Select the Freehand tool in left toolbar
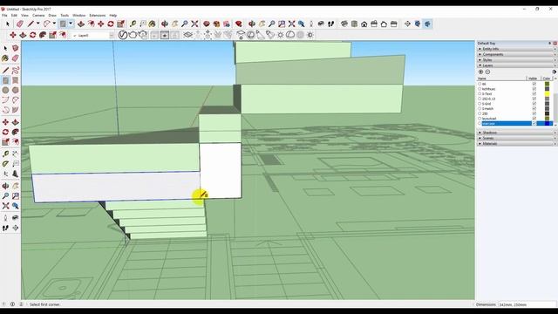 tap(16, 70)
